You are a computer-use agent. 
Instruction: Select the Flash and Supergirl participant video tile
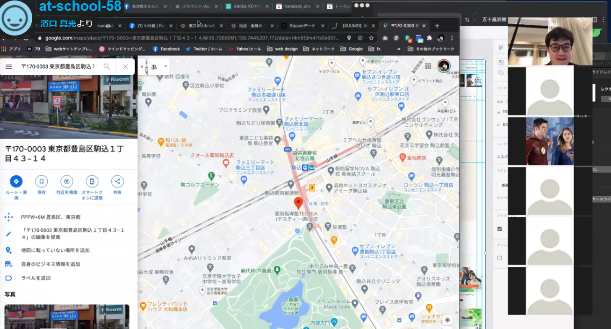coord(550,141)
